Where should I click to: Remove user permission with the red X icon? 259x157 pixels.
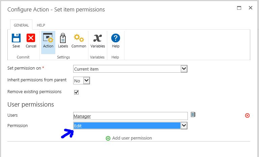point(247,116)
